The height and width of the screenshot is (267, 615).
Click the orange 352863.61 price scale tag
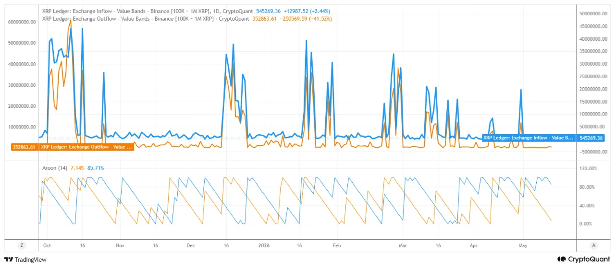click(24, 147)
